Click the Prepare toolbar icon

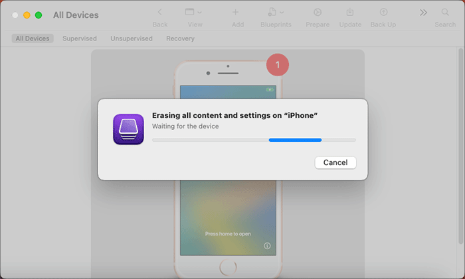pos(318,12)
